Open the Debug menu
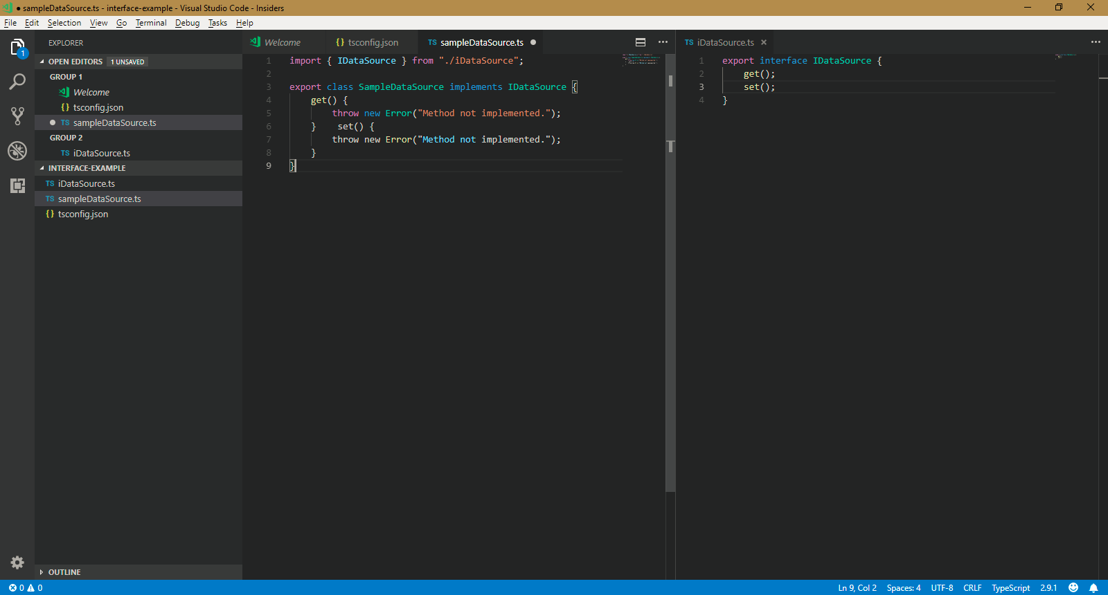The height and width of the screenshot is (595, 1108). tap(187, 23)
